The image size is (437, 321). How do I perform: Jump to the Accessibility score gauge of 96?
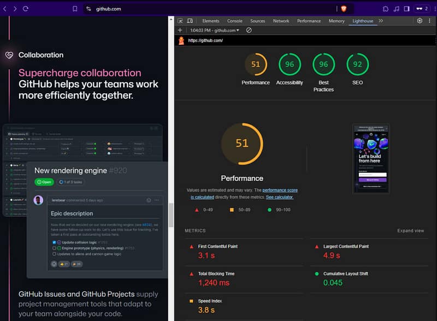(290, 64)
